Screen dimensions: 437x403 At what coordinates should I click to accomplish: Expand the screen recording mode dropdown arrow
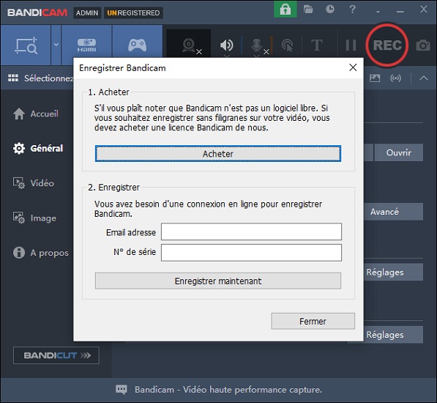coord(56,45)
